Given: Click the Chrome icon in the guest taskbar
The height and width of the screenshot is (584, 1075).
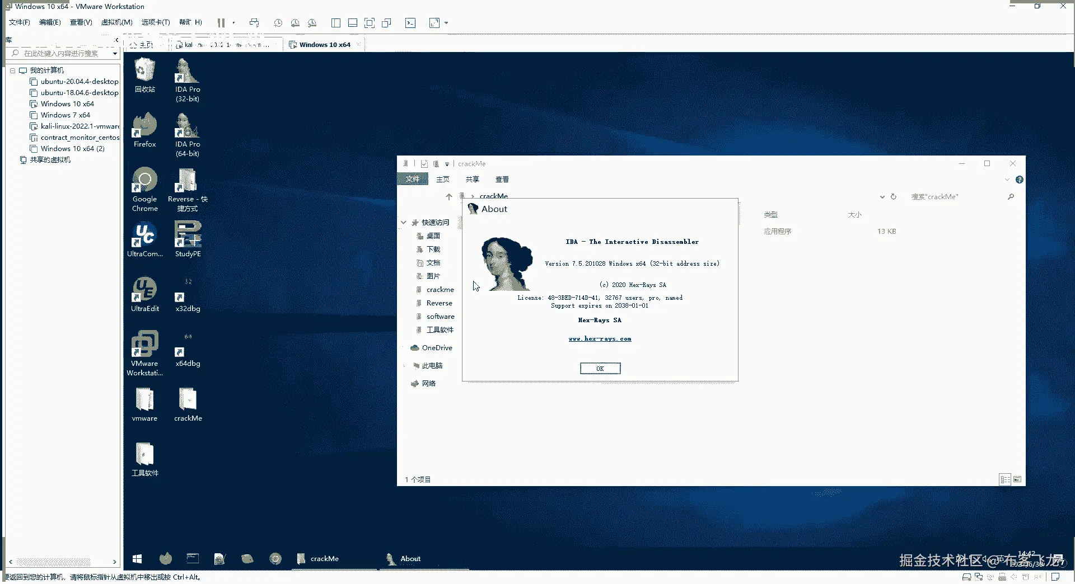Looking at the screenshot, I should click(x=275, y=558).
